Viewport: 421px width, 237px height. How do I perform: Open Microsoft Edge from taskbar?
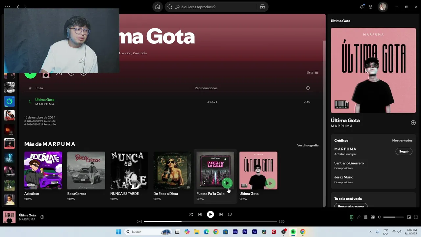pos(206,232)
